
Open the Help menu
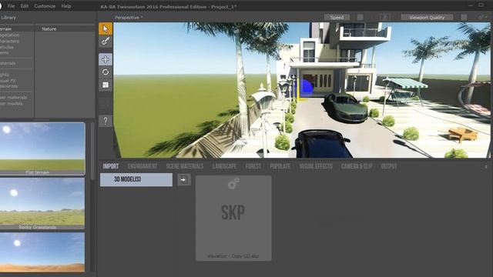[x=66, y=6]
